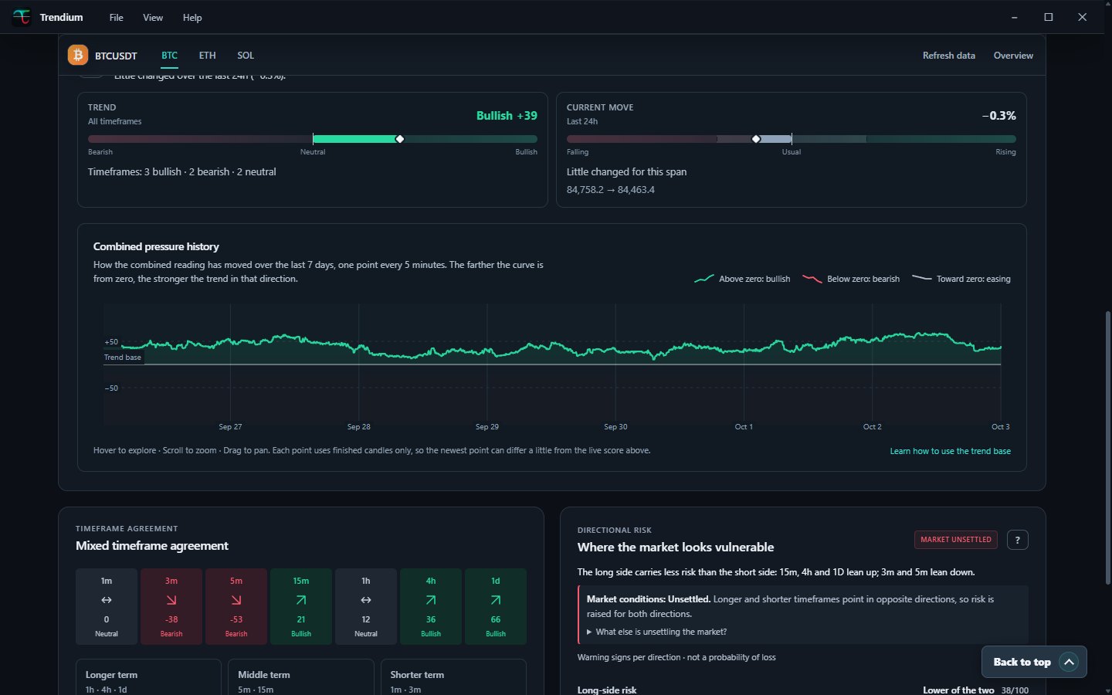Click the Mixed timeframe agreement heading
Screen dimensions: 1112x695
152,546
